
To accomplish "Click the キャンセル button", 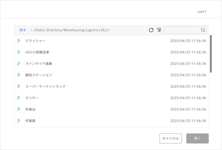I will [170, 138].
